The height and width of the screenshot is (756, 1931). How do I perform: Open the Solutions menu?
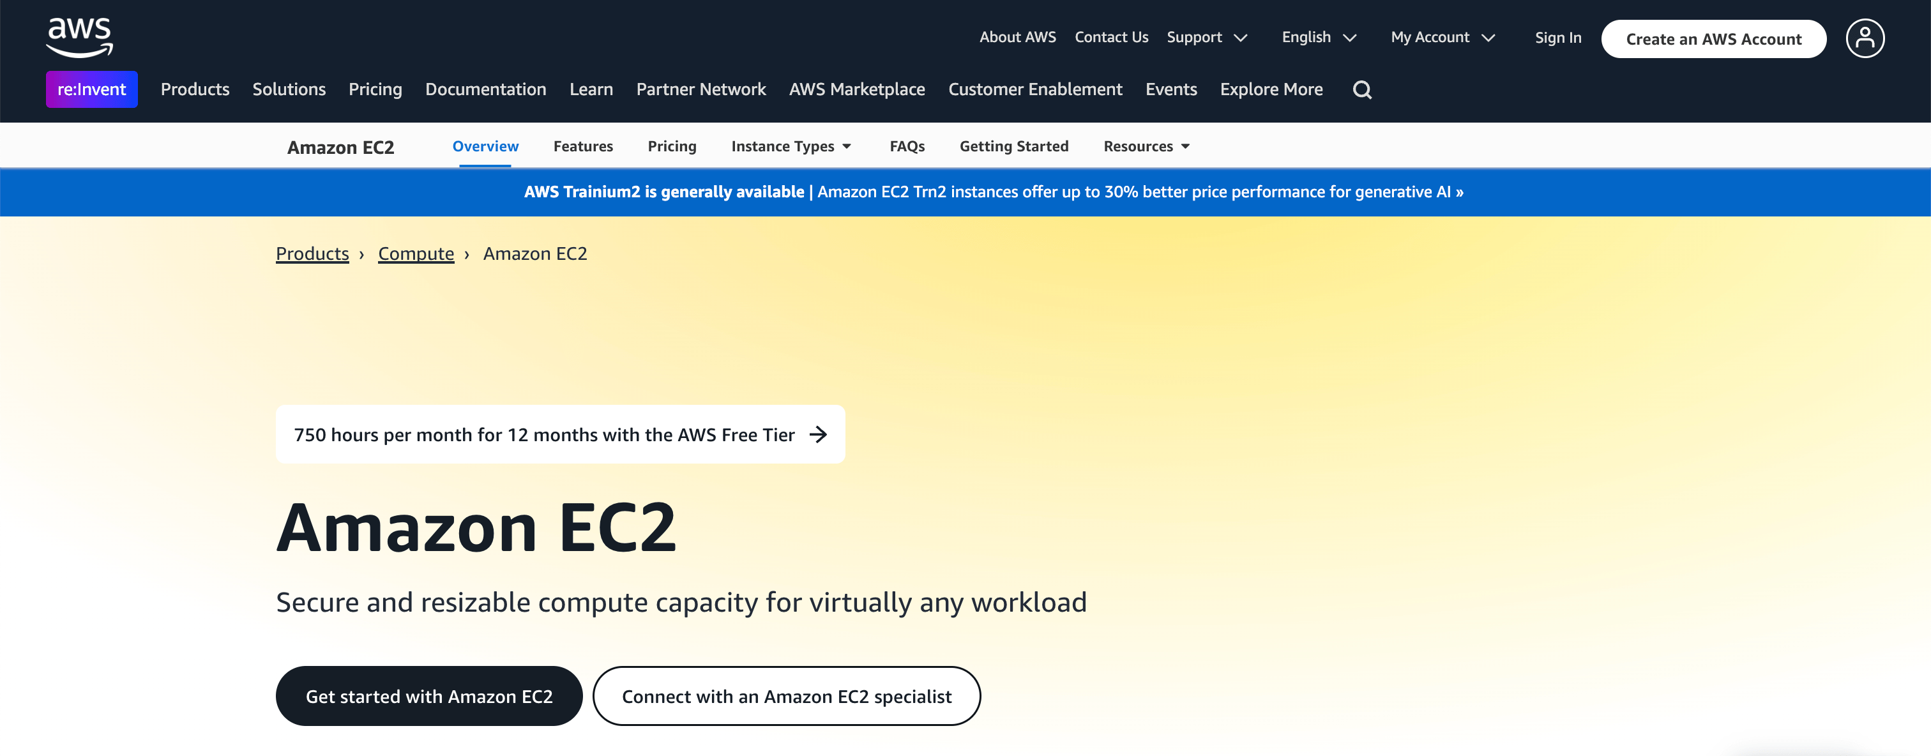point(289,89)
